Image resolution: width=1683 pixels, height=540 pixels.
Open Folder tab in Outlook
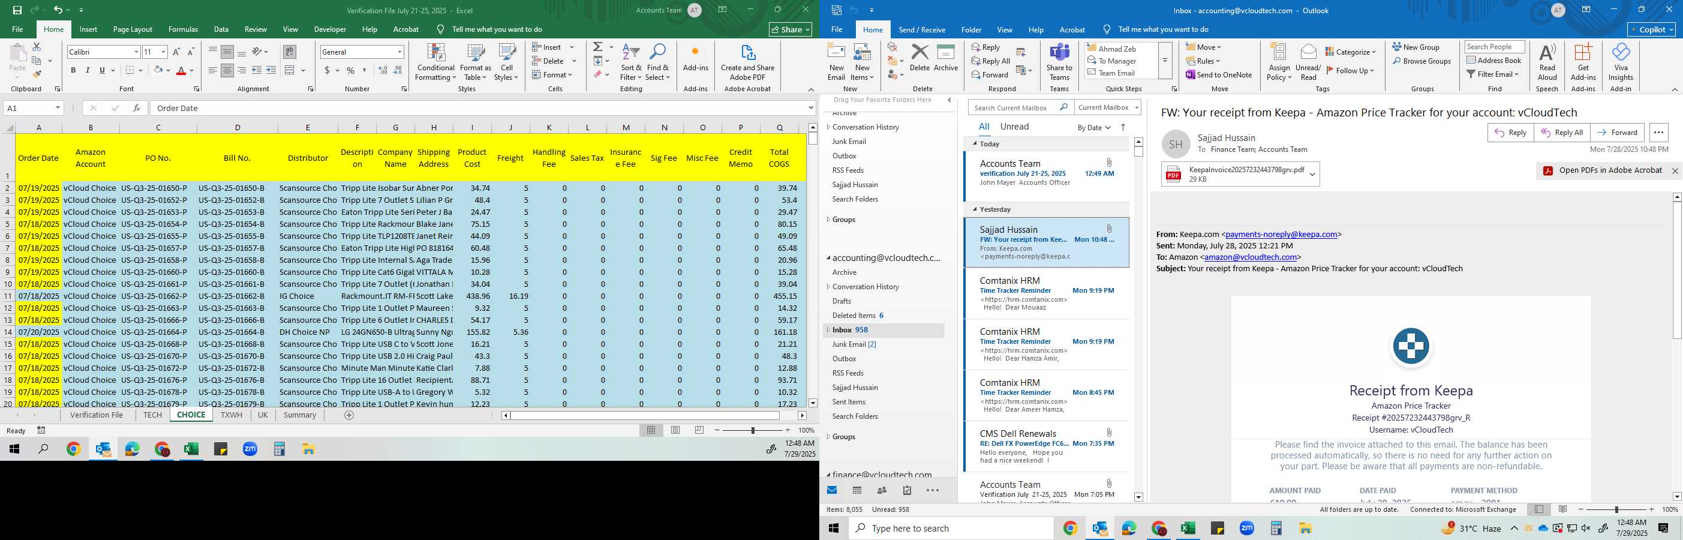[971, 29]
